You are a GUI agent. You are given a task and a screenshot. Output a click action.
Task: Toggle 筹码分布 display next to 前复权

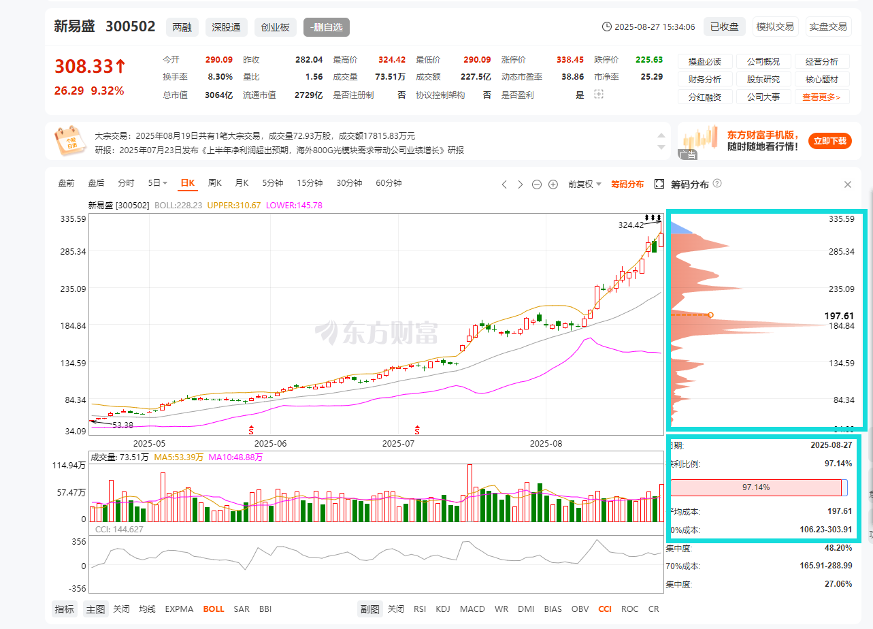[627, 184]
